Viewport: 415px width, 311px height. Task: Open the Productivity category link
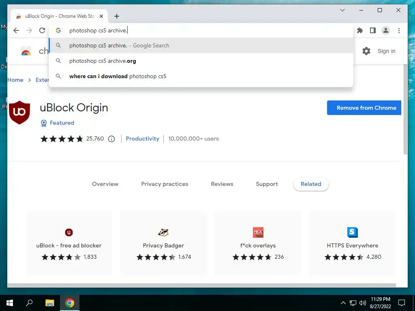tap(142, 138)
